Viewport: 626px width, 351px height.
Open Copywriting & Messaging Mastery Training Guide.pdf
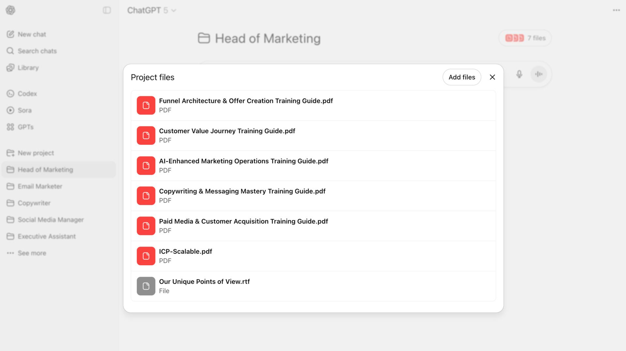tap(242, 191)
